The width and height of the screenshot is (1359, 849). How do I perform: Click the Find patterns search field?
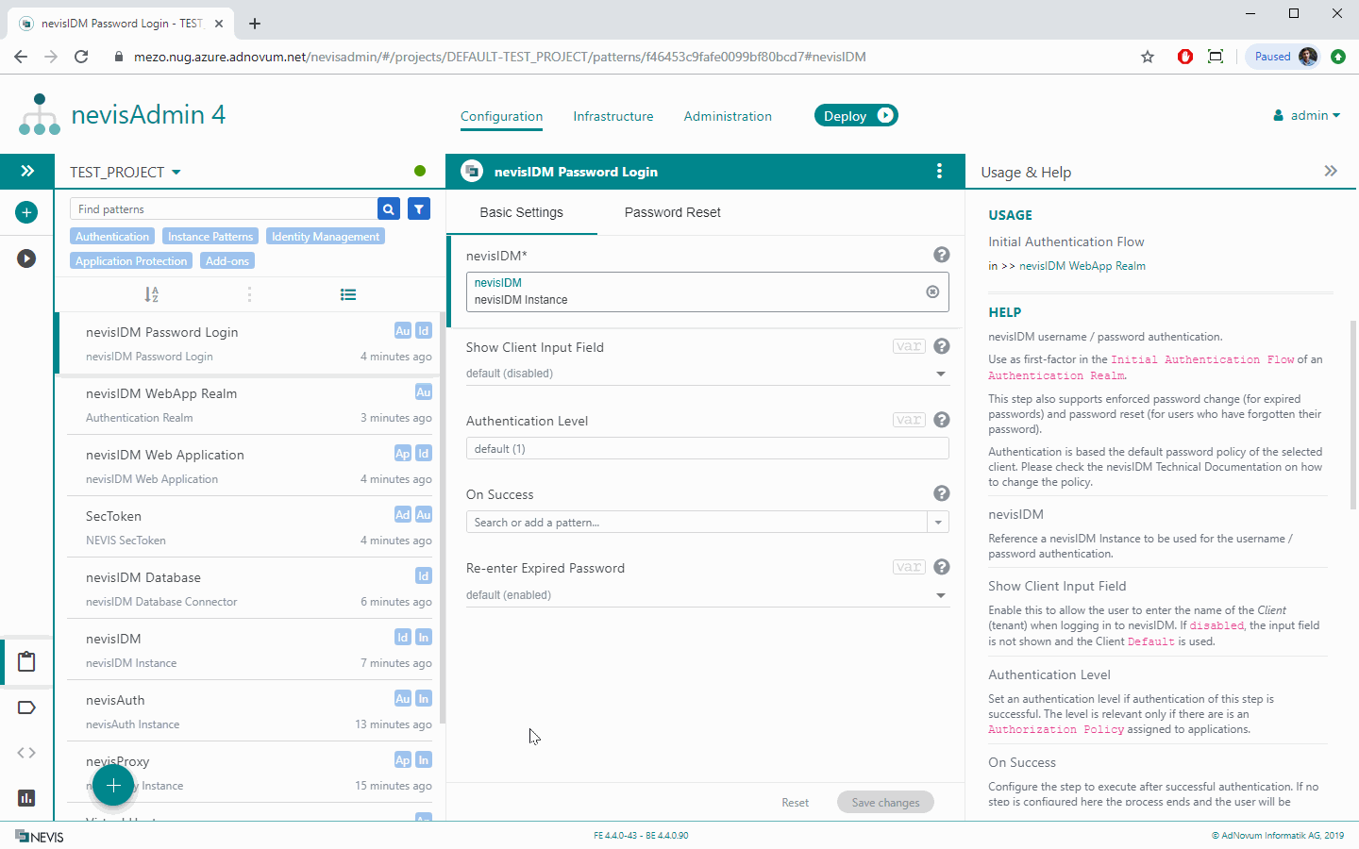224,208
